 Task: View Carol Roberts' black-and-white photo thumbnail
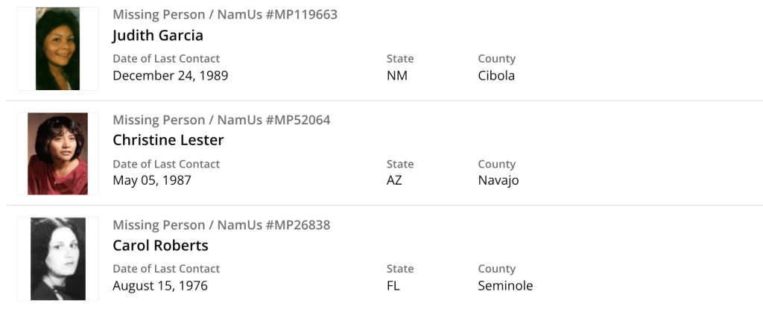coord(57,259)
